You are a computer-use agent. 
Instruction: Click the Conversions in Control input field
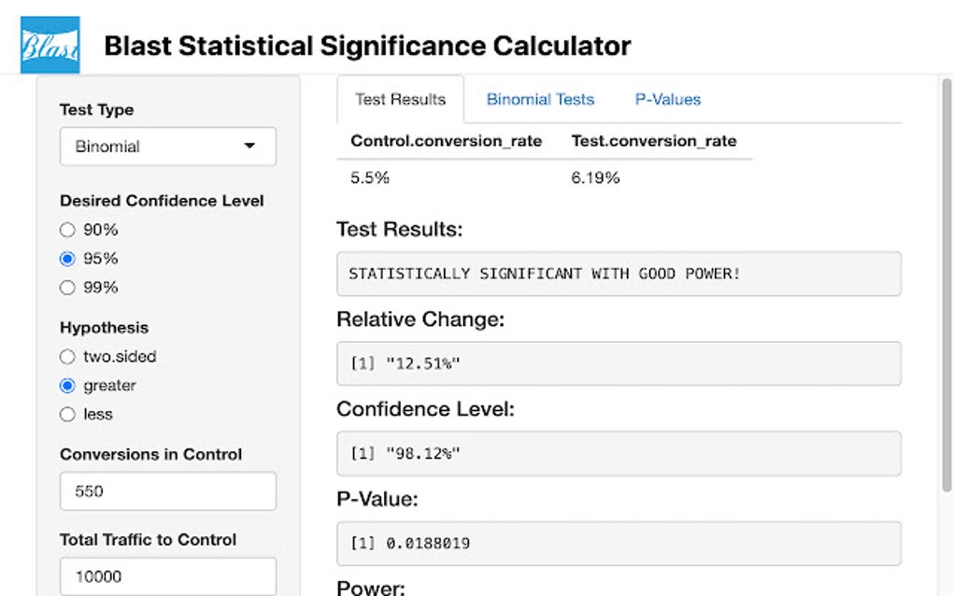coord(167,490)
